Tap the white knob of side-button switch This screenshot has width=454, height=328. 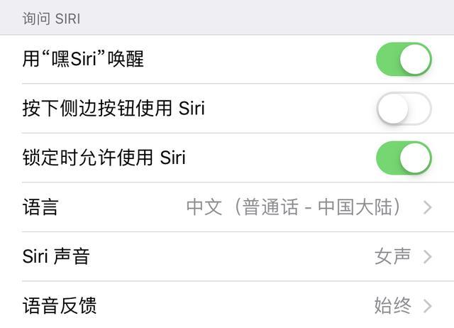coord(393,109)
